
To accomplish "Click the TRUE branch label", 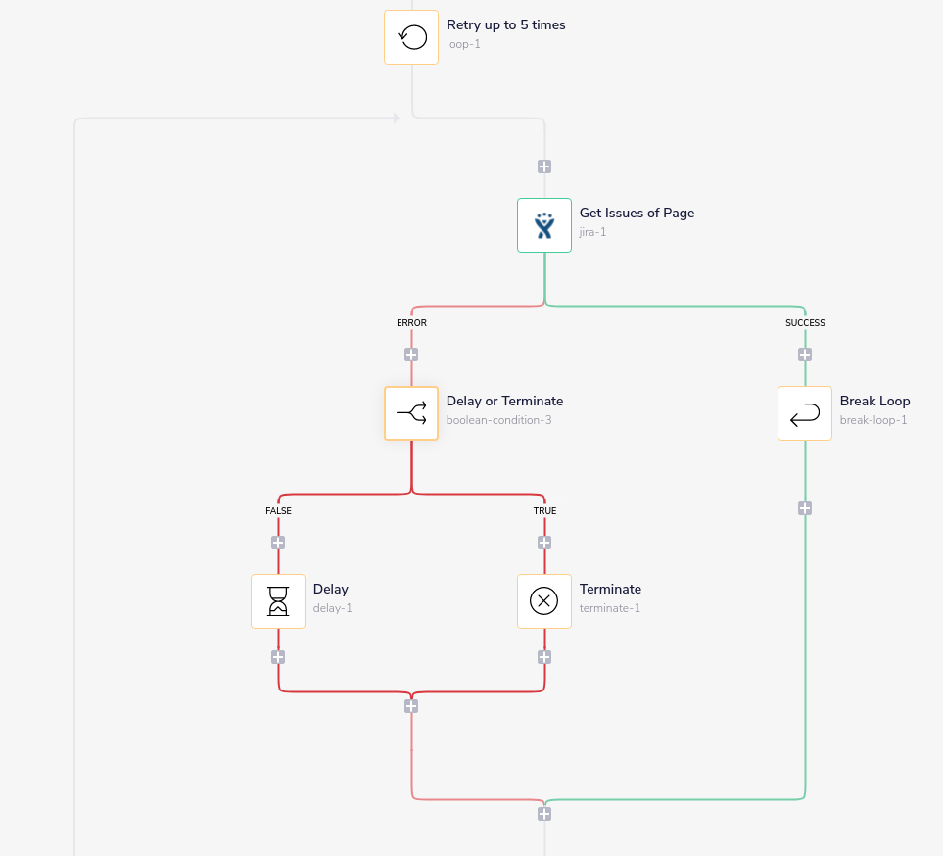I will pyautogui.click(x=544, y=510).
